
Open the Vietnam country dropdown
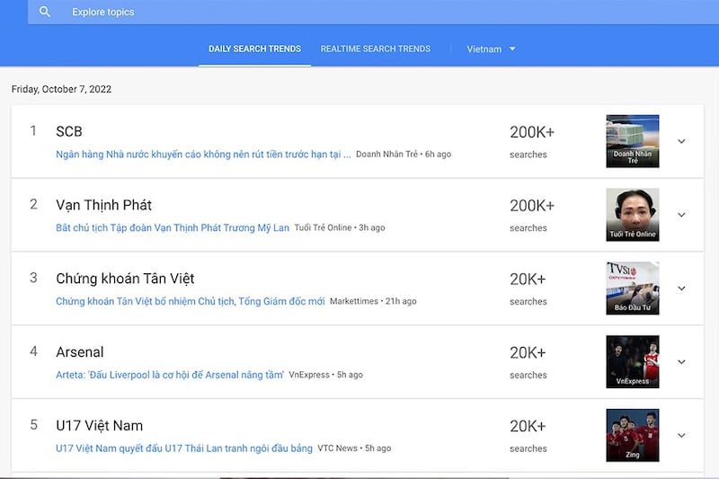pyautogui.click(x=491, y=49)
